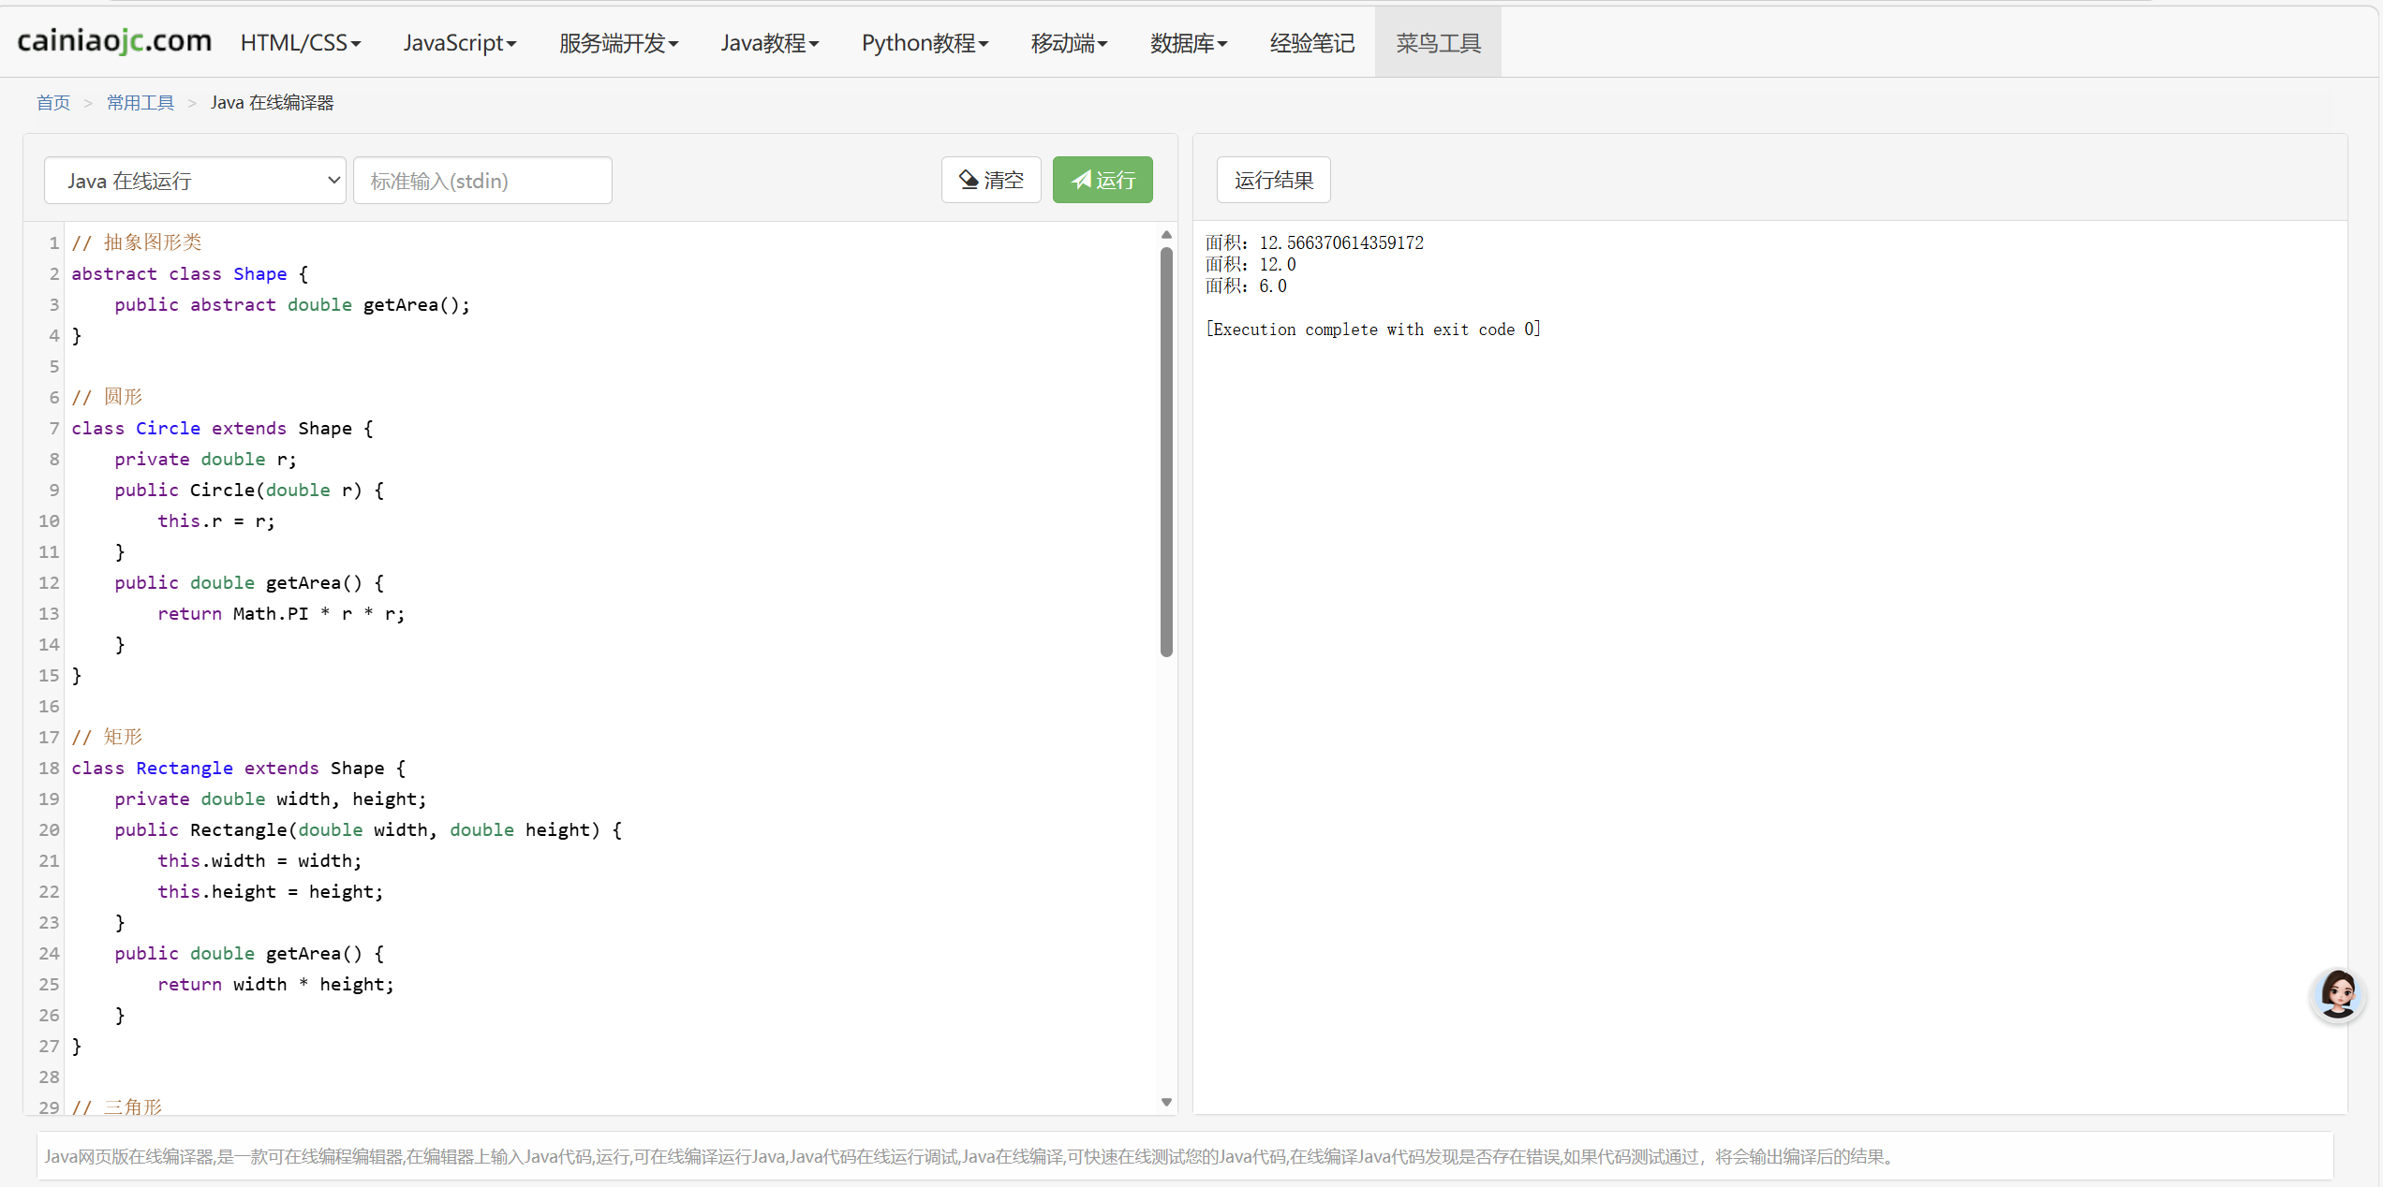
Task: Open the Python教程 dropdown menu
Action: tap(925, 43)
